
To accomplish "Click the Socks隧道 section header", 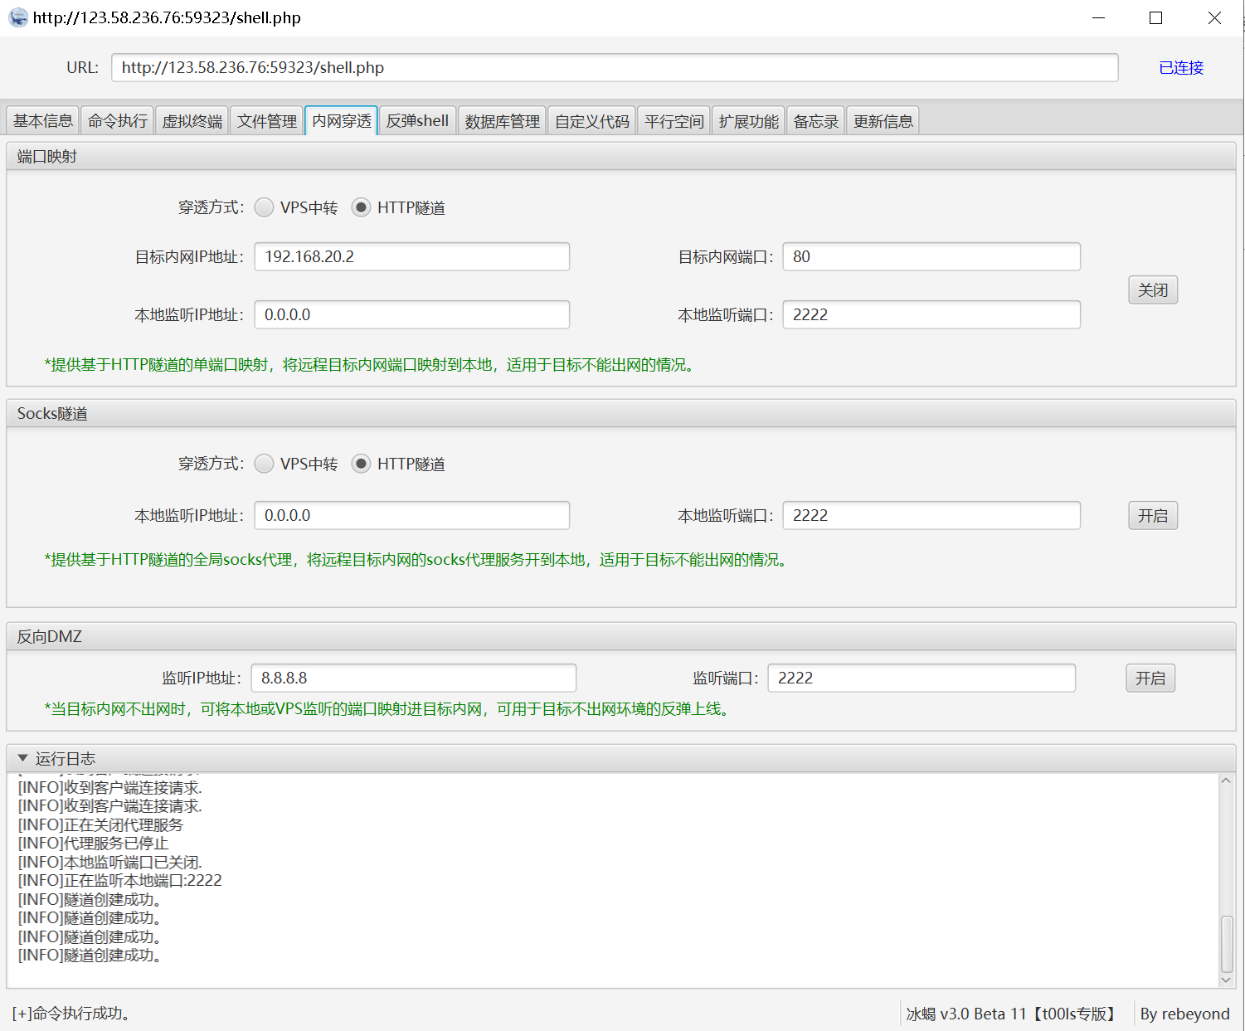I will coord(621,414).
